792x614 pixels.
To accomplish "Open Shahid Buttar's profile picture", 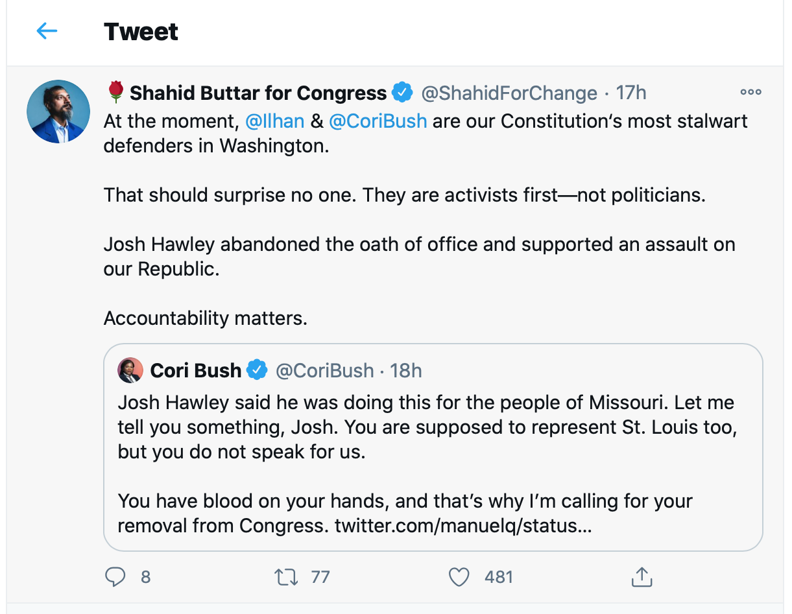I will tap(58, 112).
